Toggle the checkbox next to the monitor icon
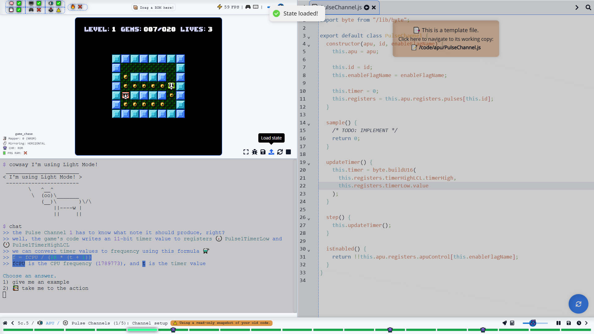Screen dimensions: 594x334 tap(39, 3)
